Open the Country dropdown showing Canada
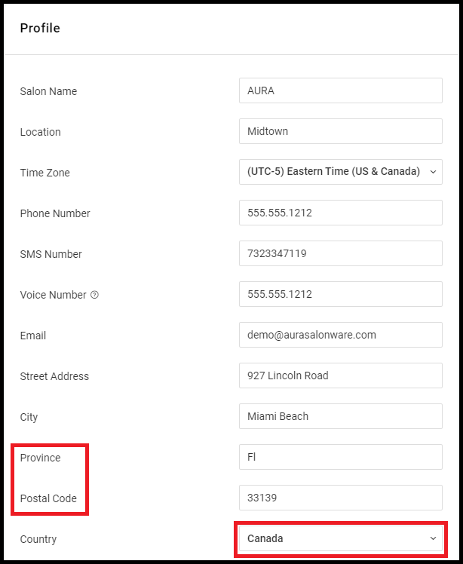The image size is (463, 564). [341, 538]
